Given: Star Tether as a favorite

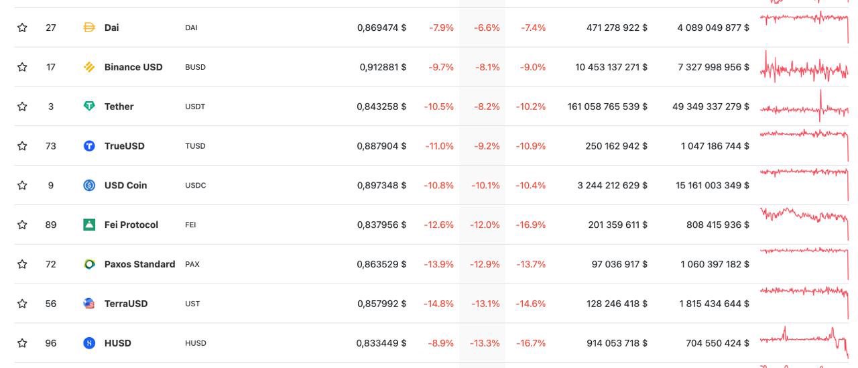Looking at the screenshot, I should [x=22, y=107].
